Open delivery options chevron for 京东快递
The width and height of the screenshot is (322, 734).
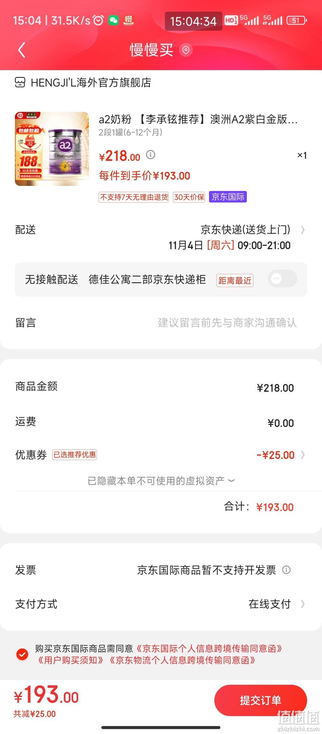click(x=303, y=230)
